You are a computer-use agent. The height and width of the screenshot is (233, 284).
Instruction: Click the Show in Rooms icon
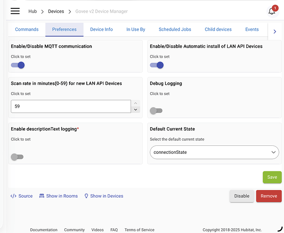[42, 196]
